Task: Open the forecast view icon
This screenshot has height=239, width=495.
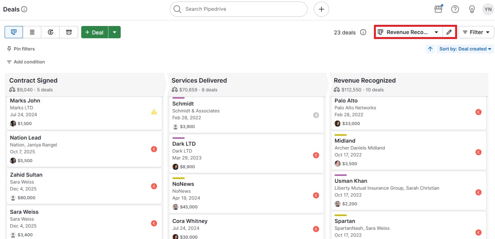Action: (50, 32)
